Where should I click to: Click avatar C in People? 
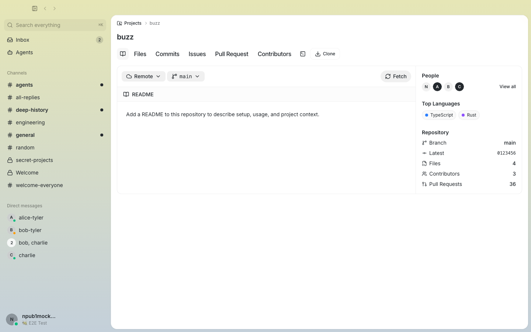(459, 87)
